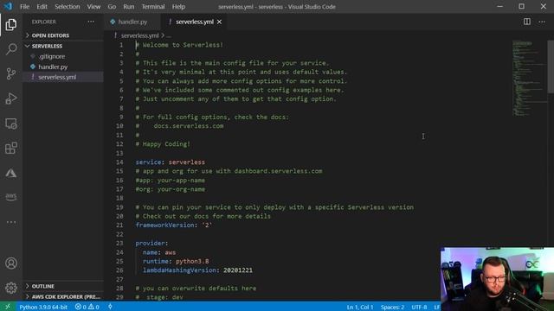This screenshot has height=311, width=554.
Task: Switch to the handler.py tab
Action: (132, 22)
